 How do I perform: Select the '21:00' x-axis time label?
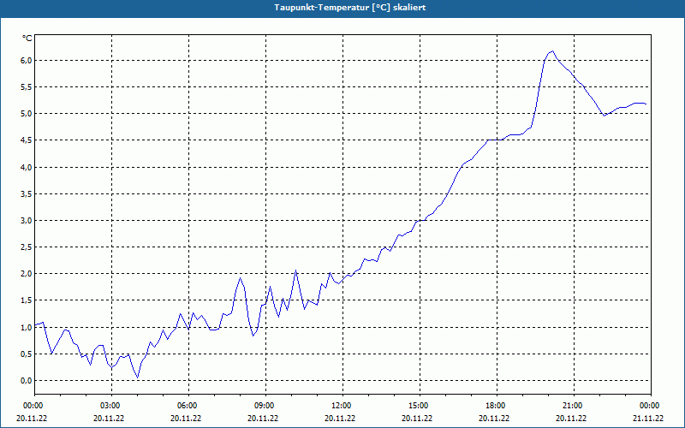574,406
